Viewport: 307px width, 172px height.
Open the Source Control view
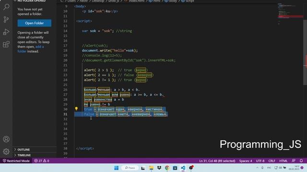[6, 19]
